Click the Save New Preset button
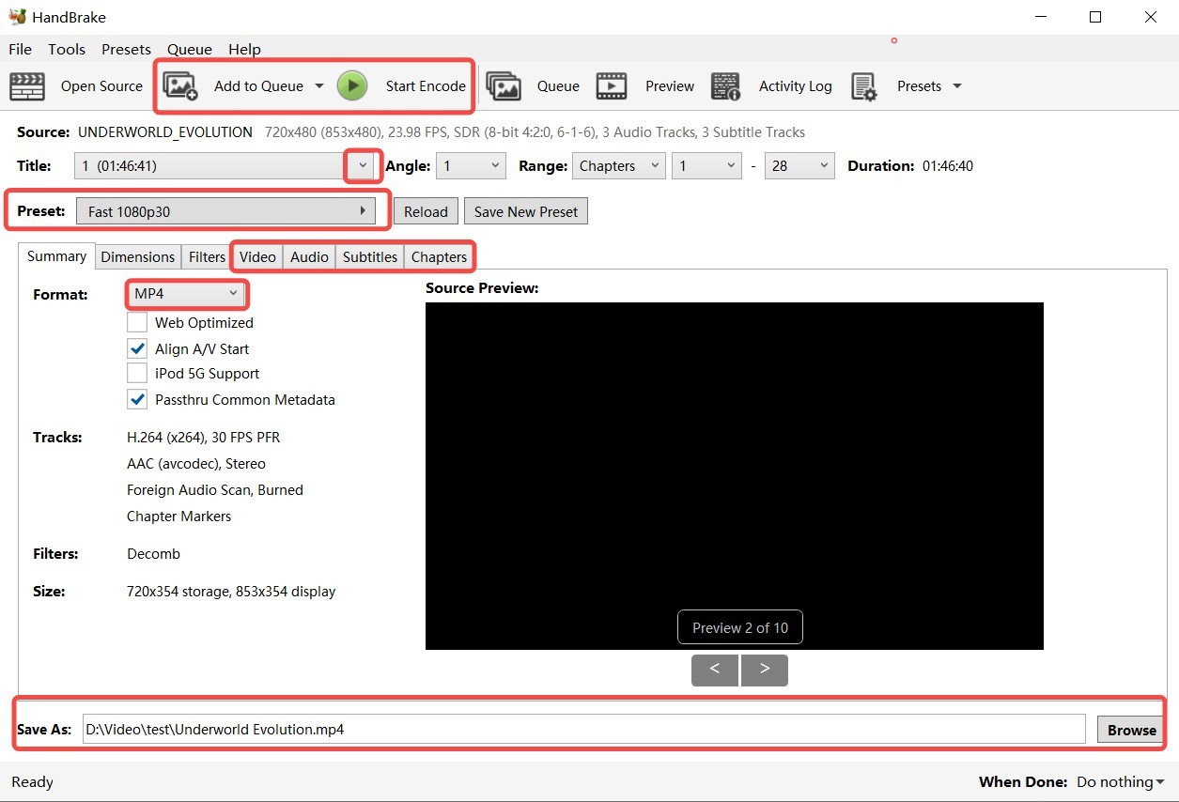Screen dimensions: 1179x802 click(525, 210)
